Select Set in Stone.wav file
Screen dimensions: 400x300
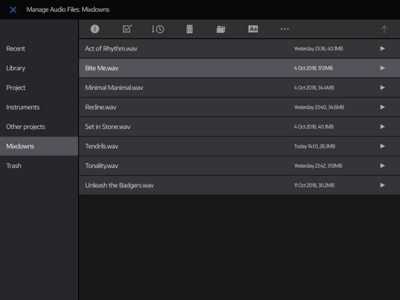tap(239, 127)
